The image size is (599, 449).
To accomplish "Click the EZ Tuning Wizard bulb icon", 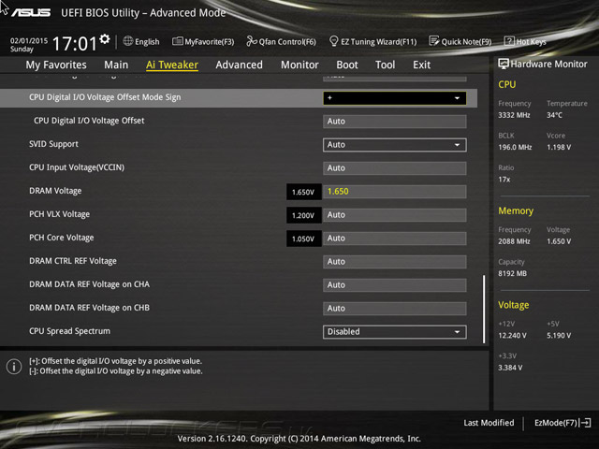I will point(333,41).
